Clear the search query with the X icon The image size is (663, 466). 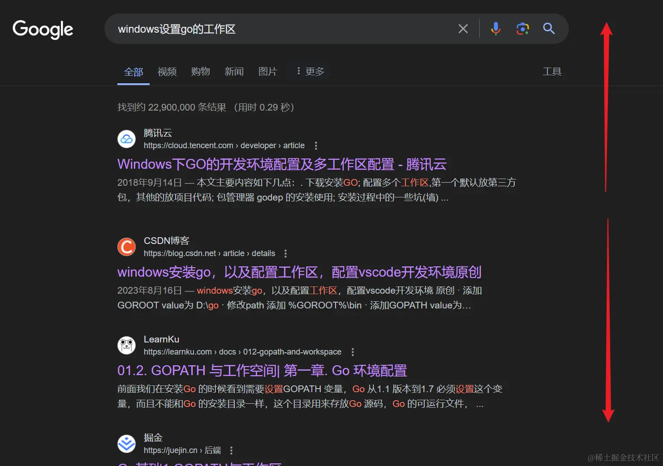(463, 29)
